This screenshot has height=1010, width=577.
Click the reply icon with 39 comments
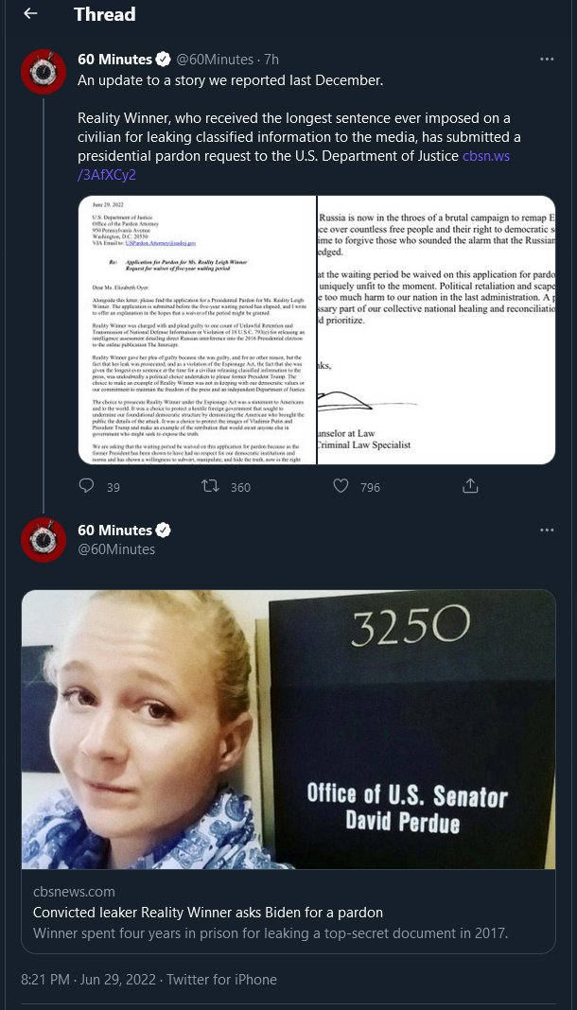click(86, 486)
